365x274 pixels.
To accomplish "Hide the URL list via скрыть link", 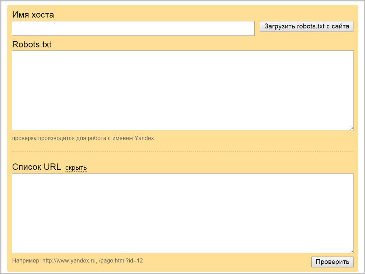I will pos(76,168).
